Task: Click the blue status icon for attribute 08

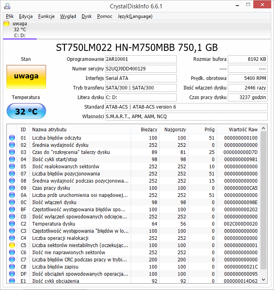Action: pyautogui.click(x=12, y=181)
